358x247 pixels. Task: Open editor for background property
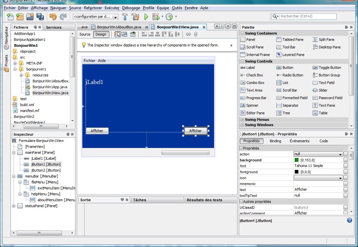point(345,160)
